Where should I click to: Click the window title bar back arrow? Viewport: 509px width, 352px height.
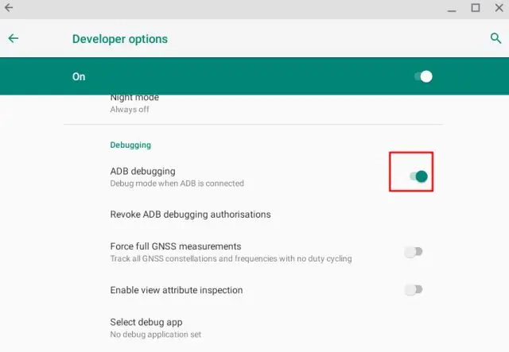pyautogui.click(x=9, y=8)
